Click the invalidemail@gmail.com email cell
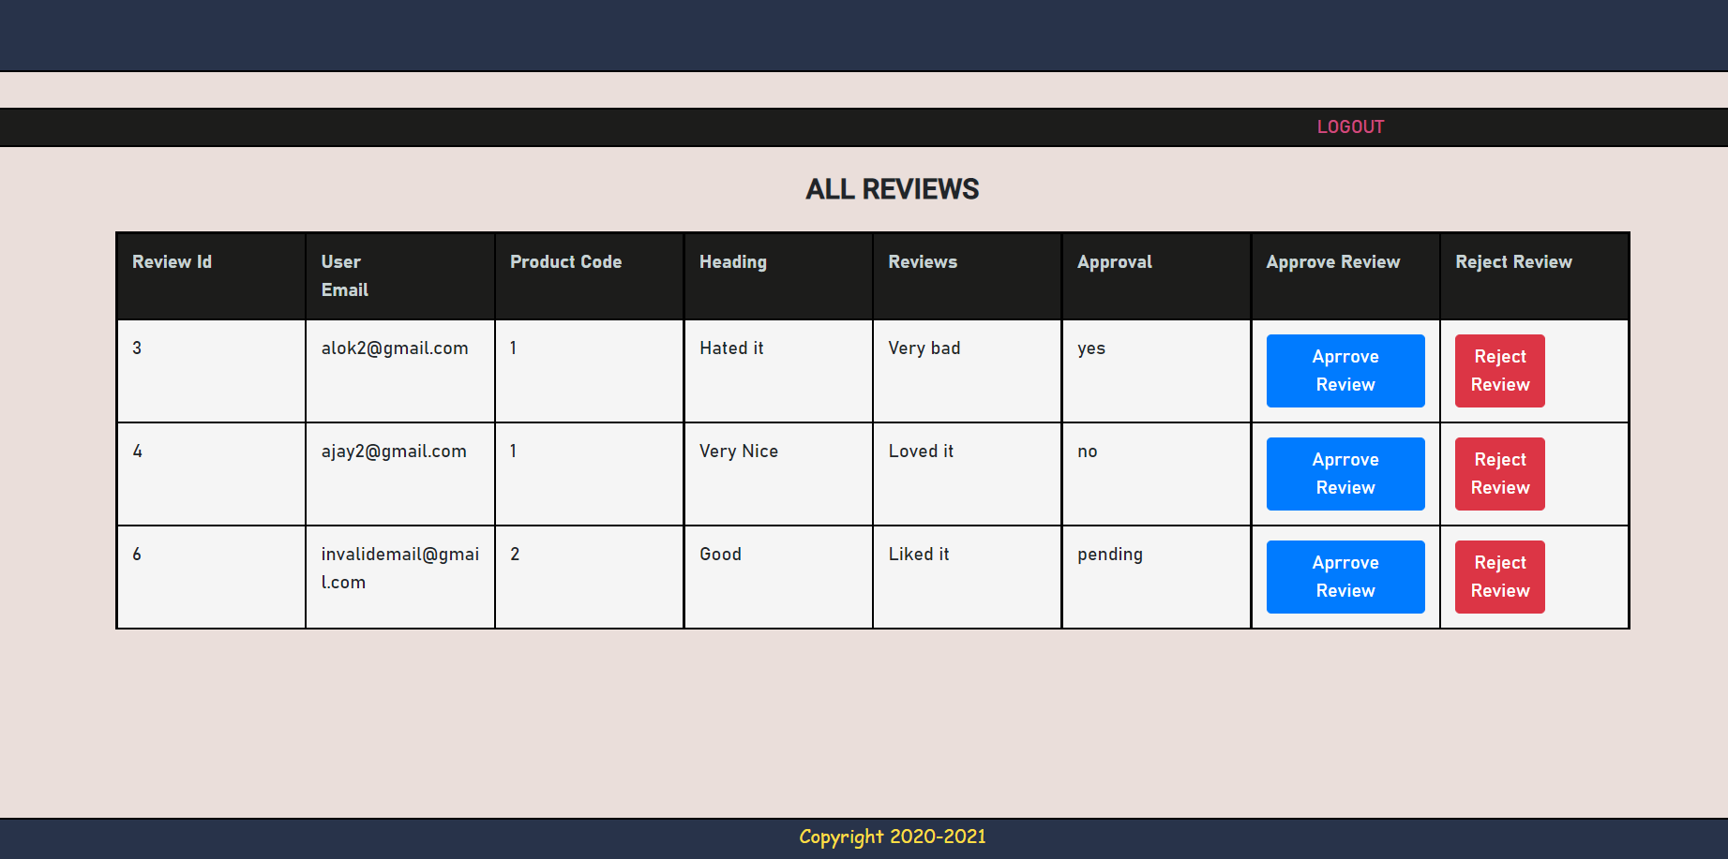The image size is (1728, 859). tap(400, 577)
